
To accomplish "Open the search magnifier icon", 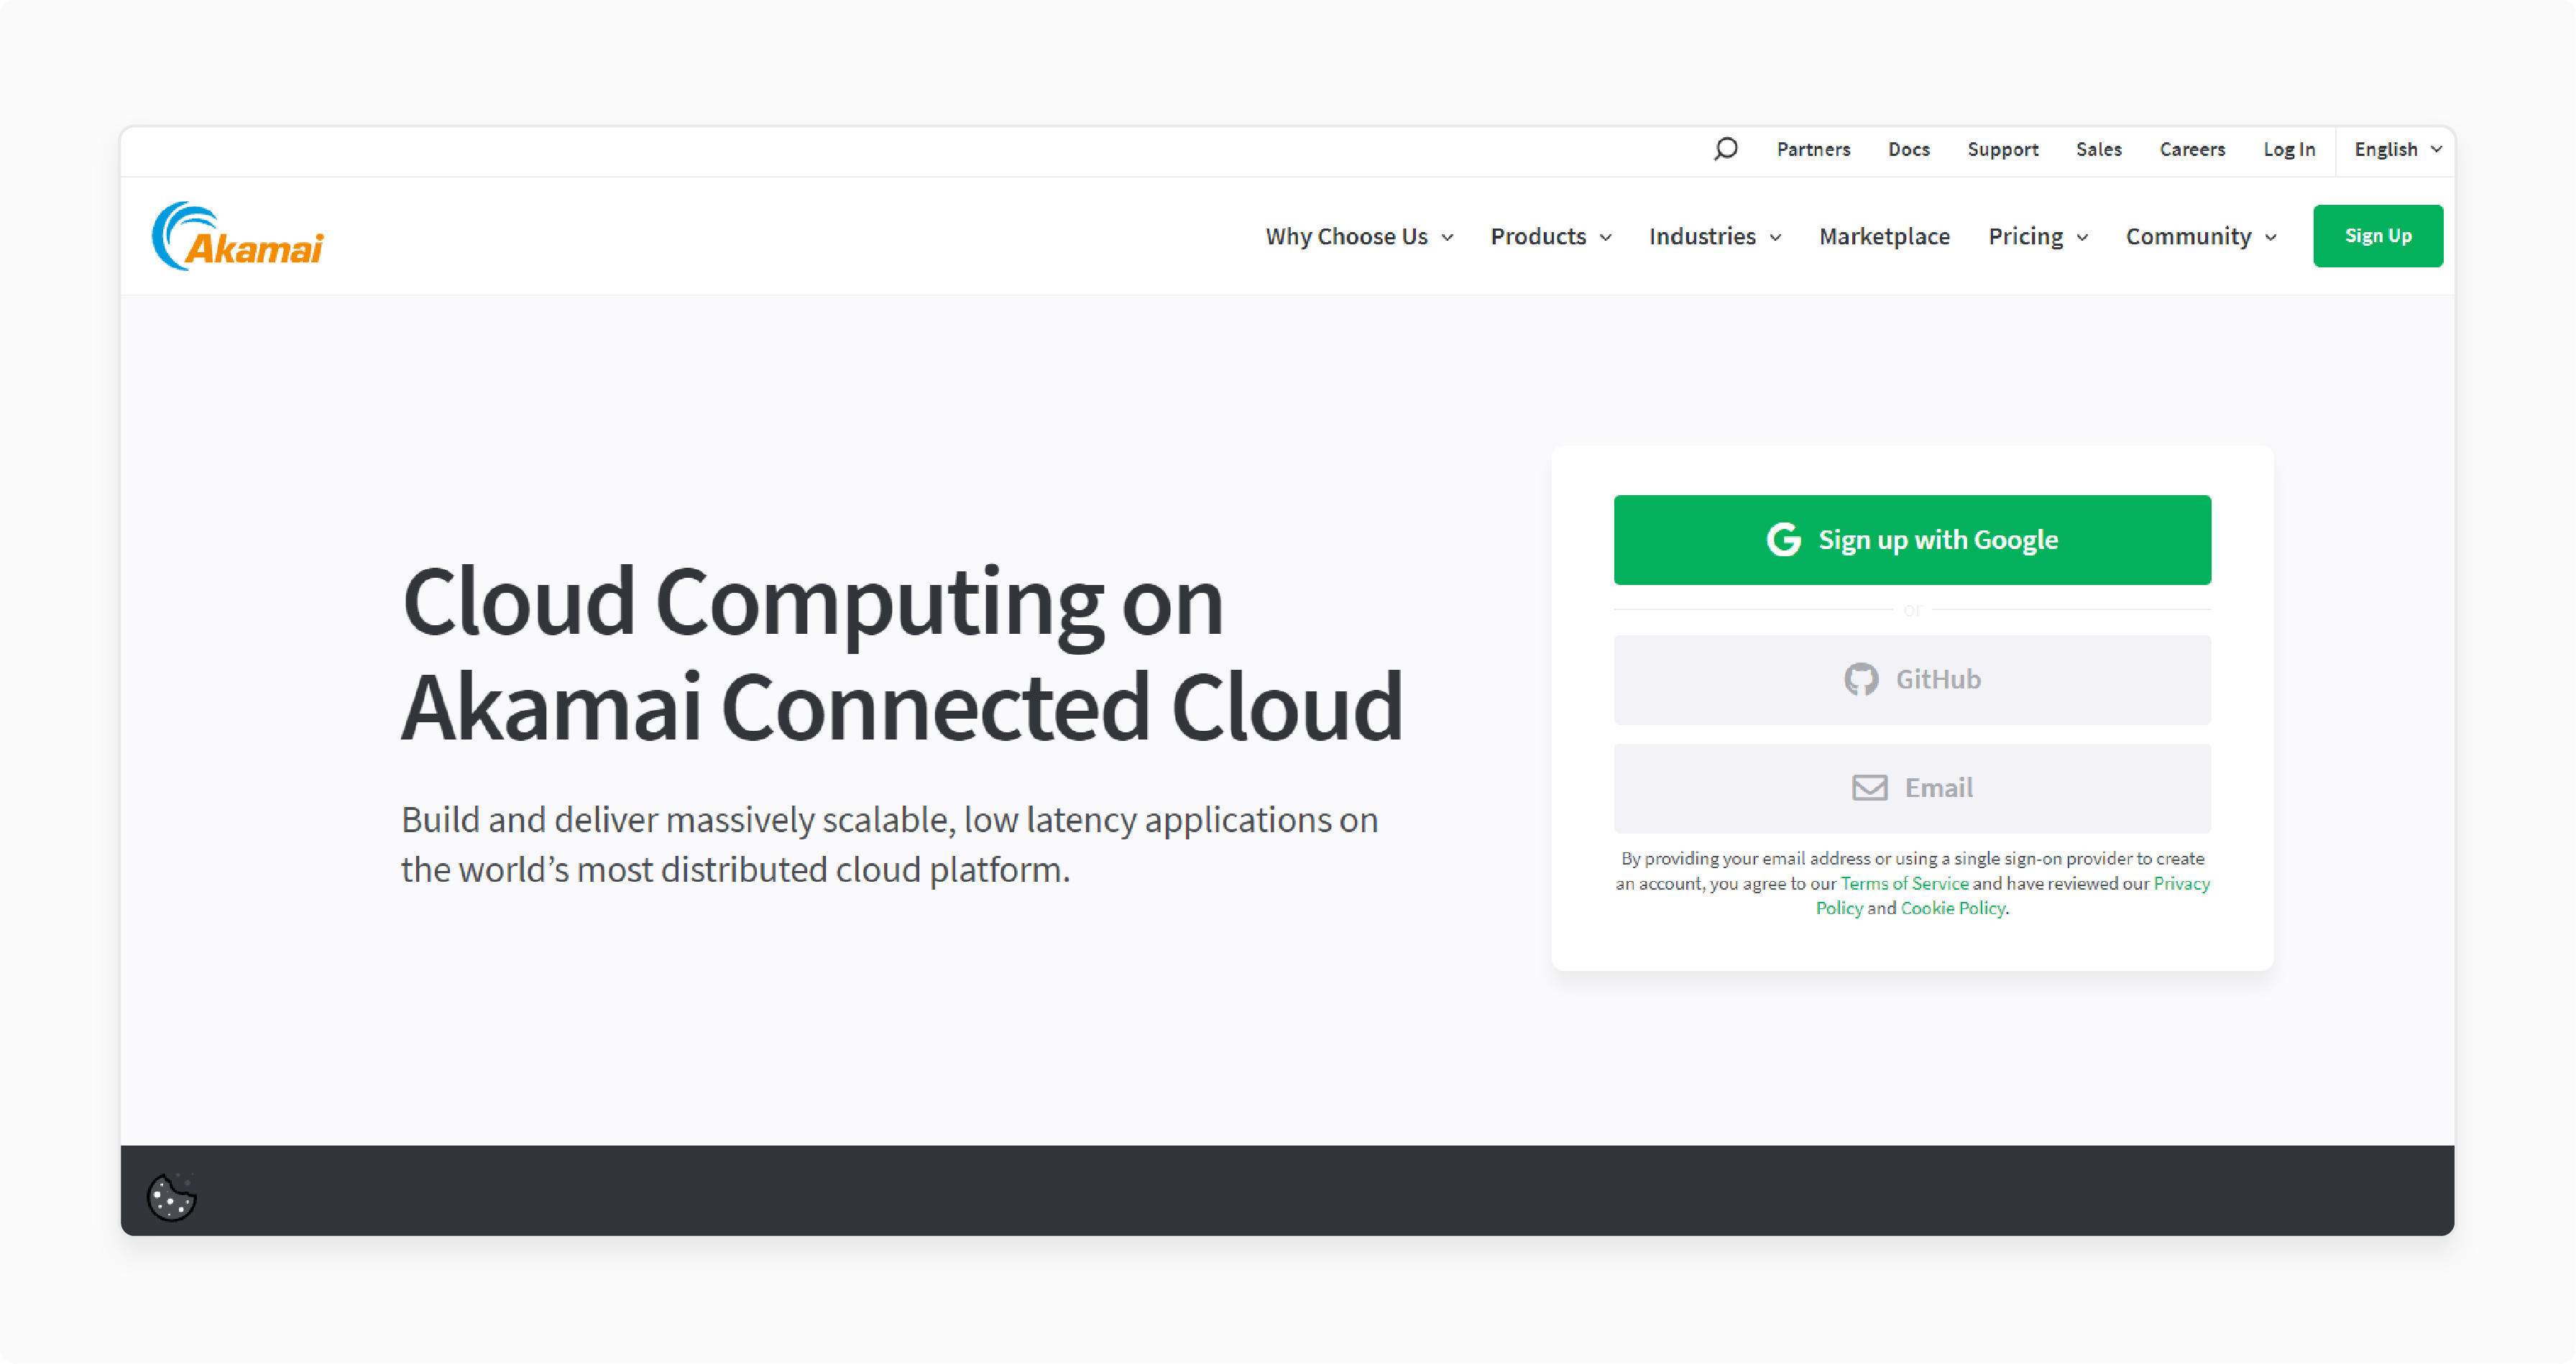I will tap(1725, 149).
